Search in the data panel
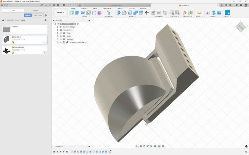Viewport: 249px width, 155px height. 46,5
